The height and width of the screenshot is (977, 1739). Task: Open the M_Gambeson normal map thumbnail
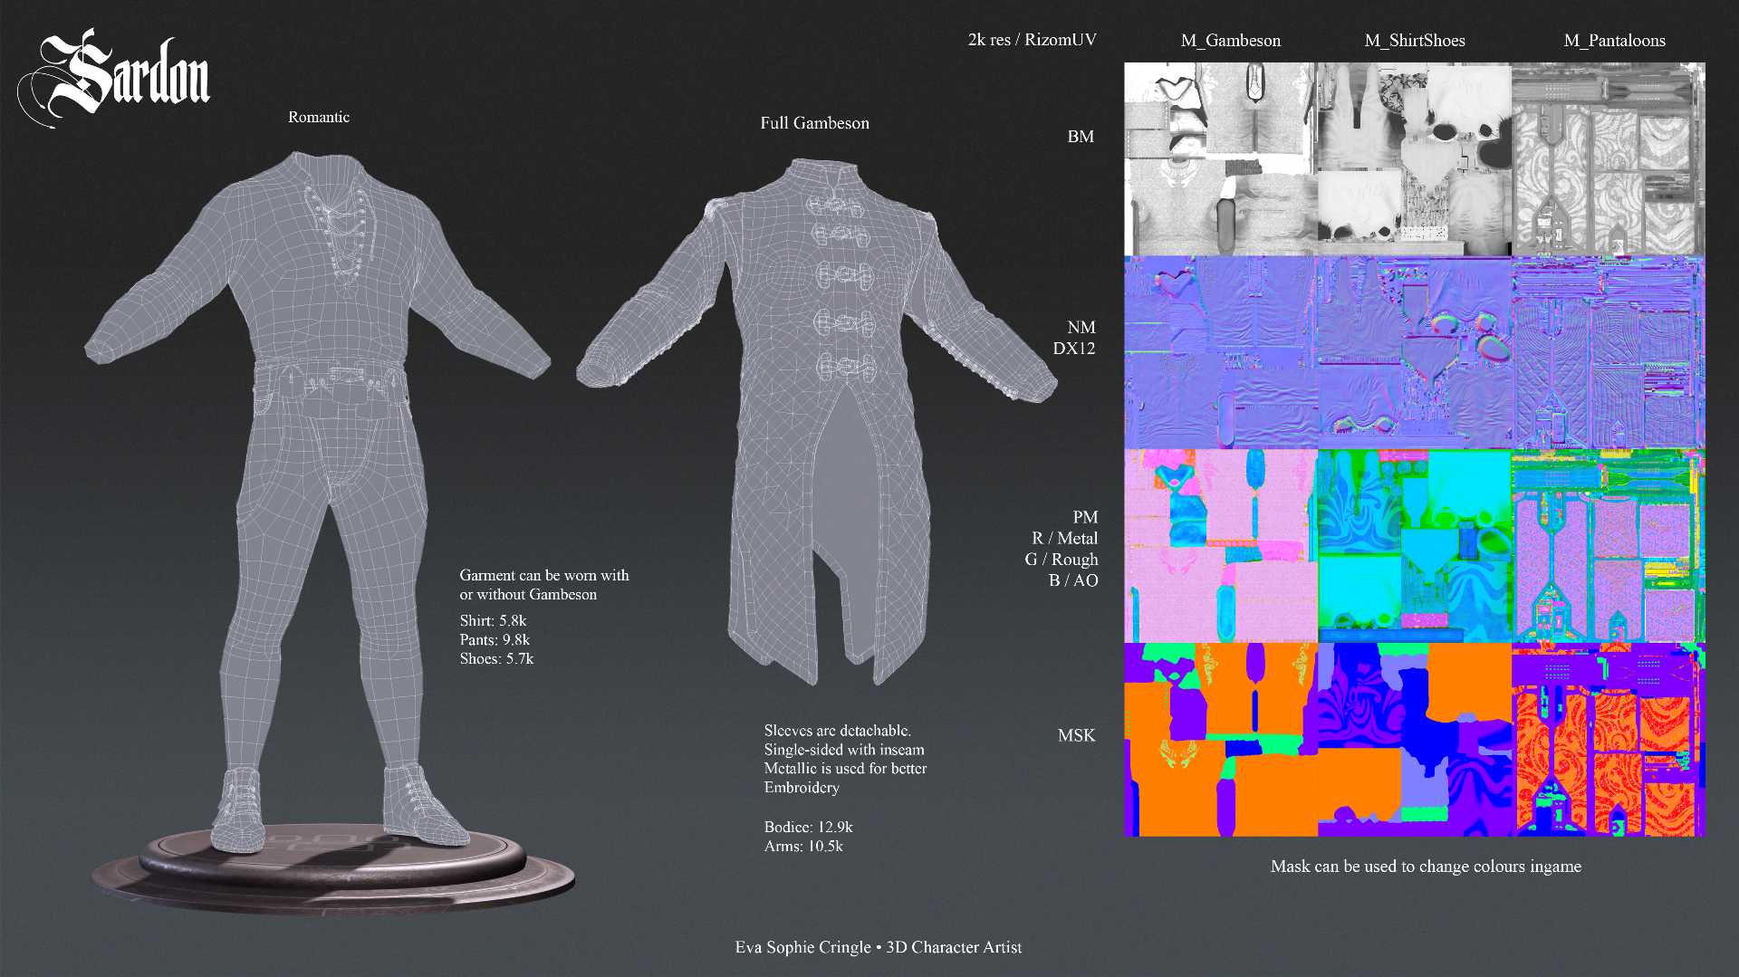[x=1220, y=352]
